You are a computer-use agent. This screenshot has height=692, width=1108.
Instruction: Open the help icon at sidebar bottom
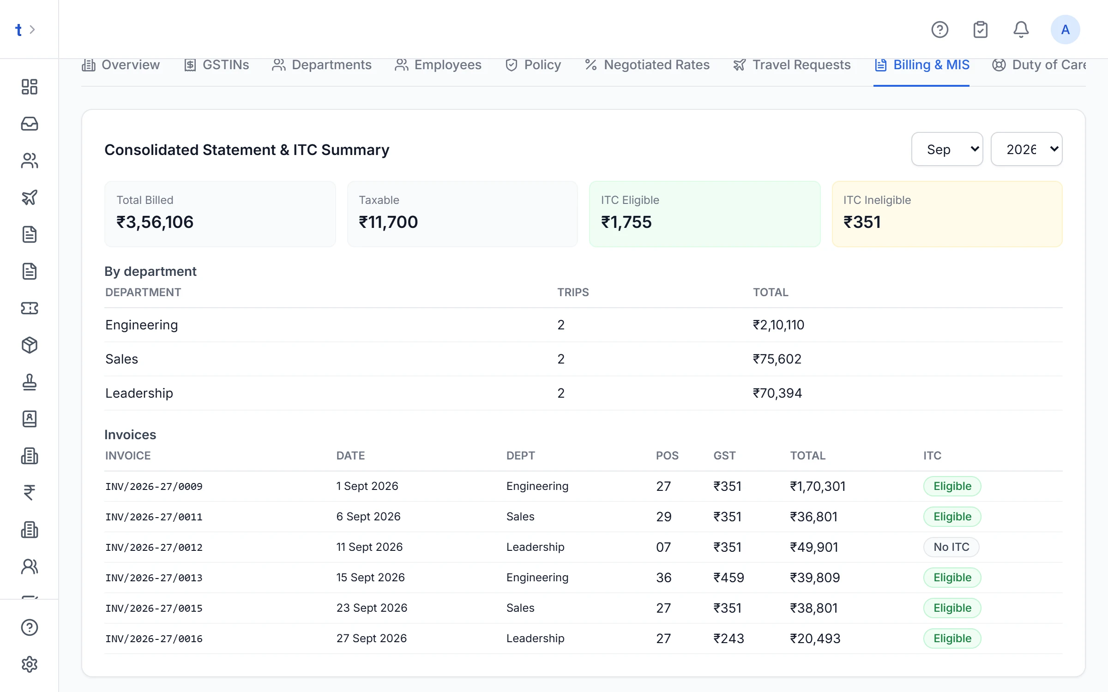click(x=30, y=627)
